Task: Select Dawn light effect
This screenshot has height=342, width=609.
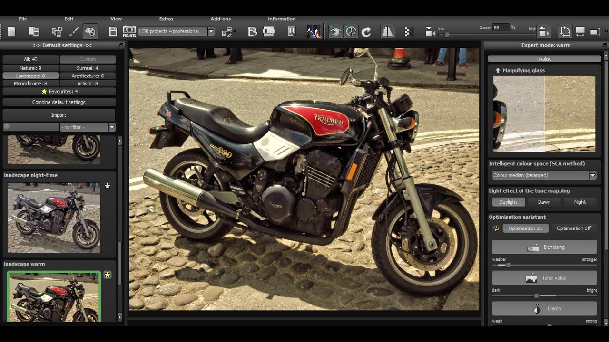Action: pyautogui.click(x=544, y=202)
